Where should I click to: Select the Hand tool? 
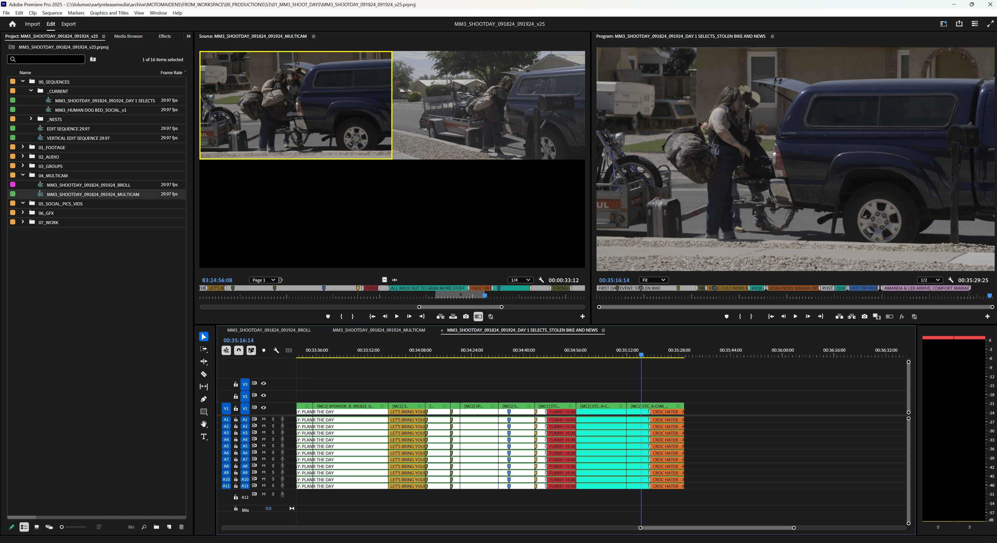click(x=204, y=424)
